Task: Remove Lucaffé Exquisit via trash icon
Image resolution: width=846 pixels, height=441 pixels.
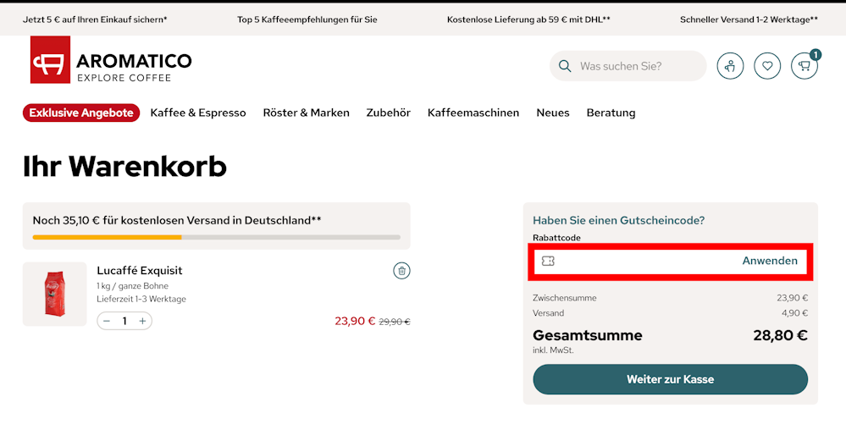Action: click(x=401, y=271)
